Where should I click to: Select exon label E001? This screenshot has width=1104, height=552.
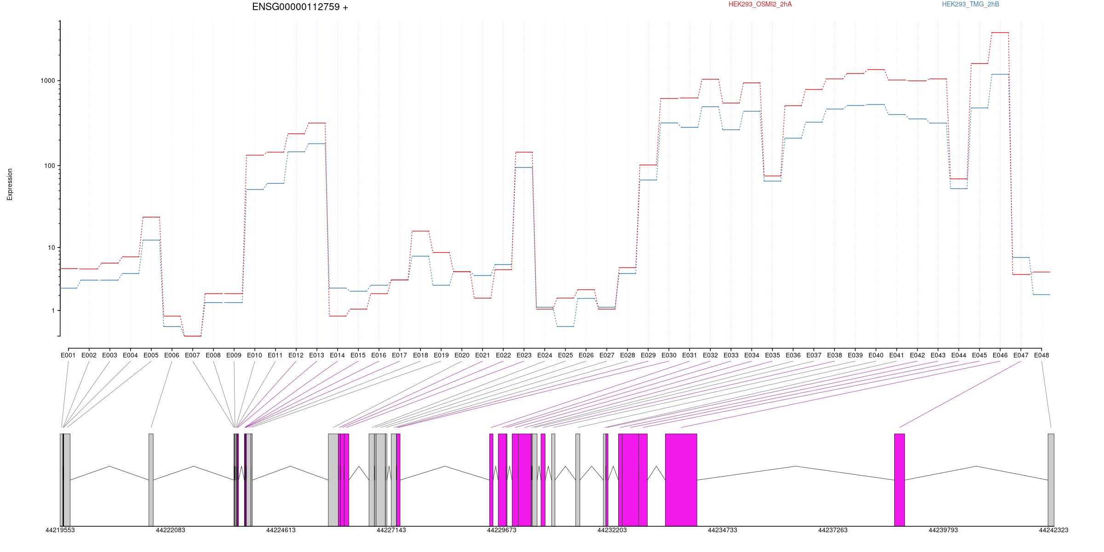68,355
